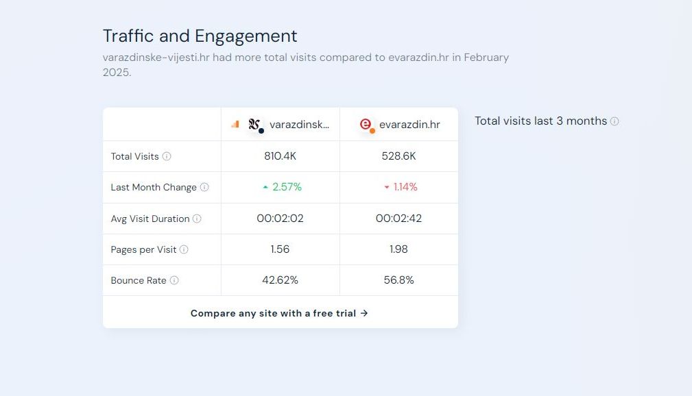
Task: Click the arrow after free trial text
Action: [x=364, y=313]
